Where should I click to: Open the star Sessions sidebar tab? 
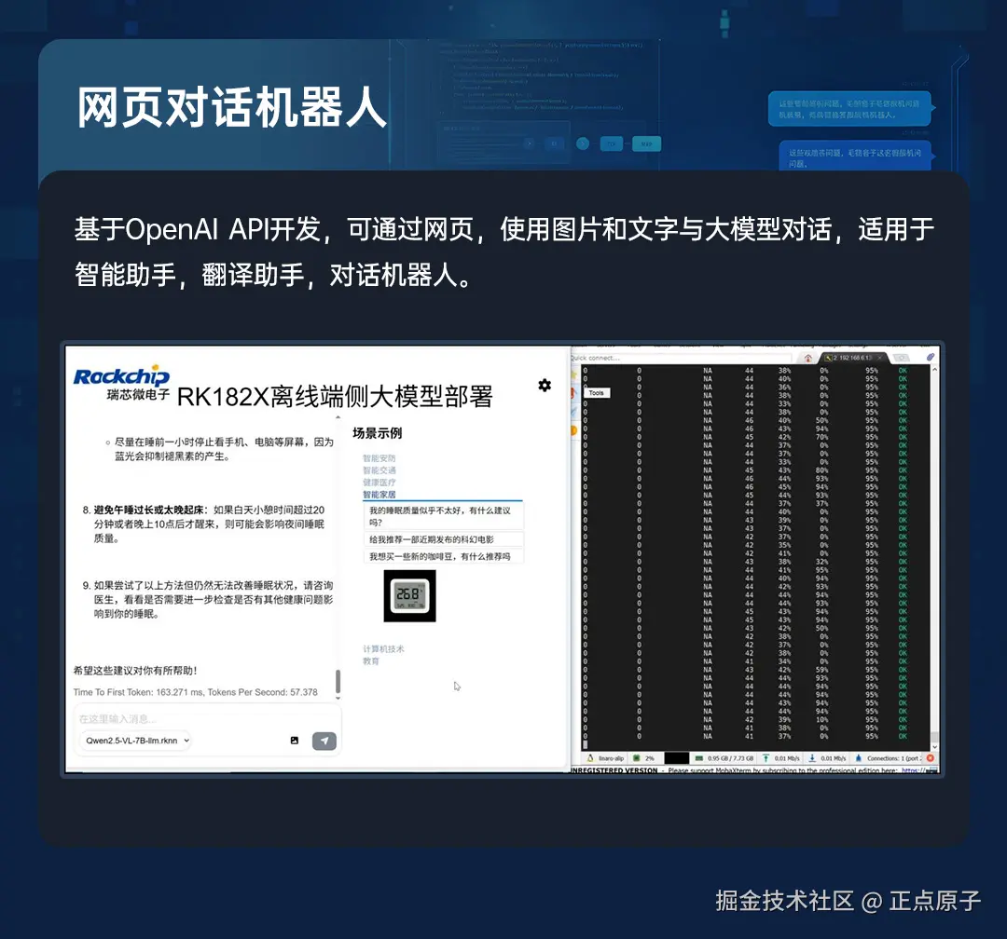coord(573,374)
